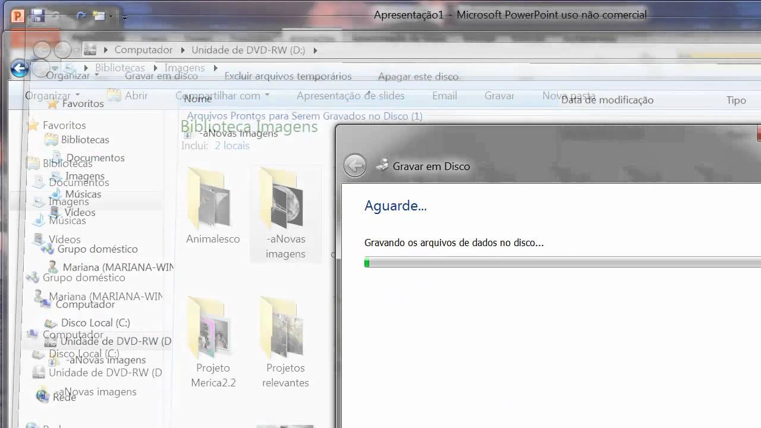This screenshot has height=428, width=761.
Task: Click the folder icon in PowerPoint quick access toolbar
Action: [99, 17]
